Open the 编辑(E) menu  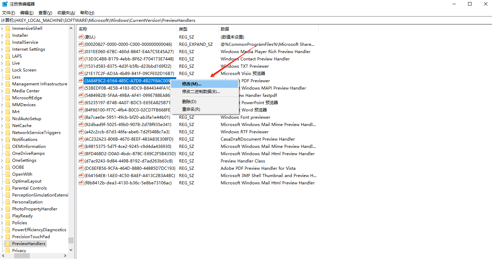tap(27, 13)
